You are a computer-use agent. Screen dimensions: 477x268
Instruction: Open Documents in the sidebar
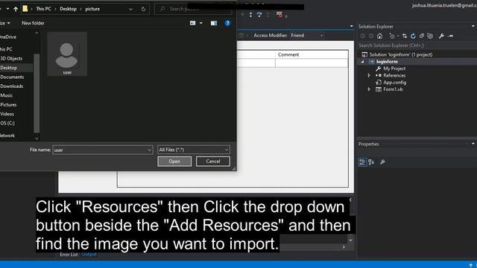12,77
